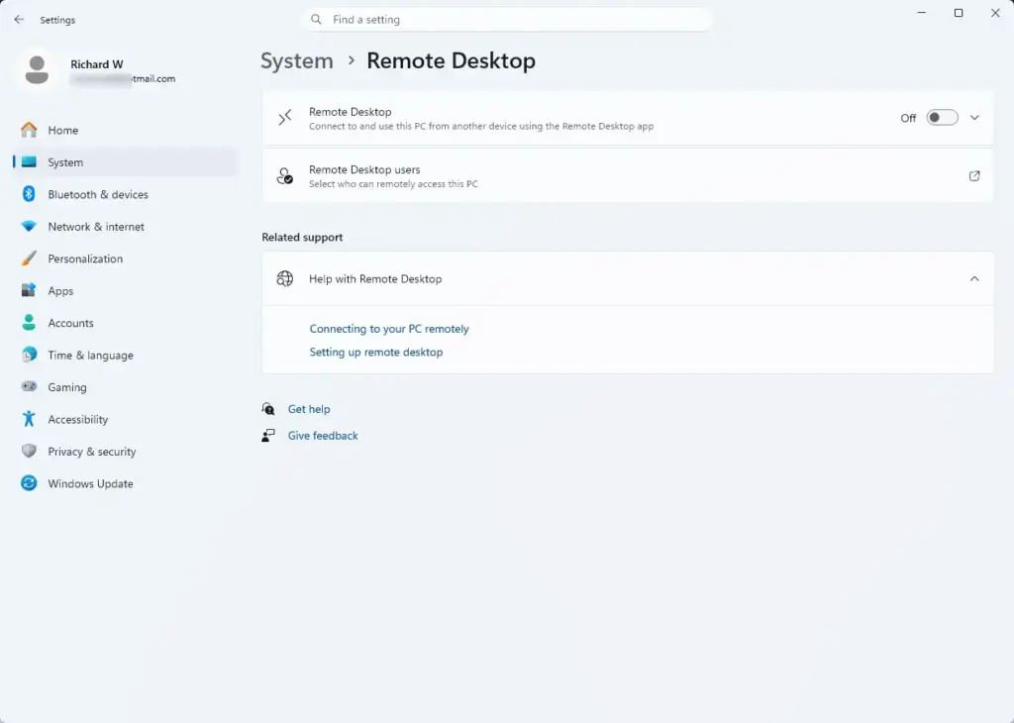Click the Time & language globe clock icon
This screenshot has width=1014, height=723.
29,355
